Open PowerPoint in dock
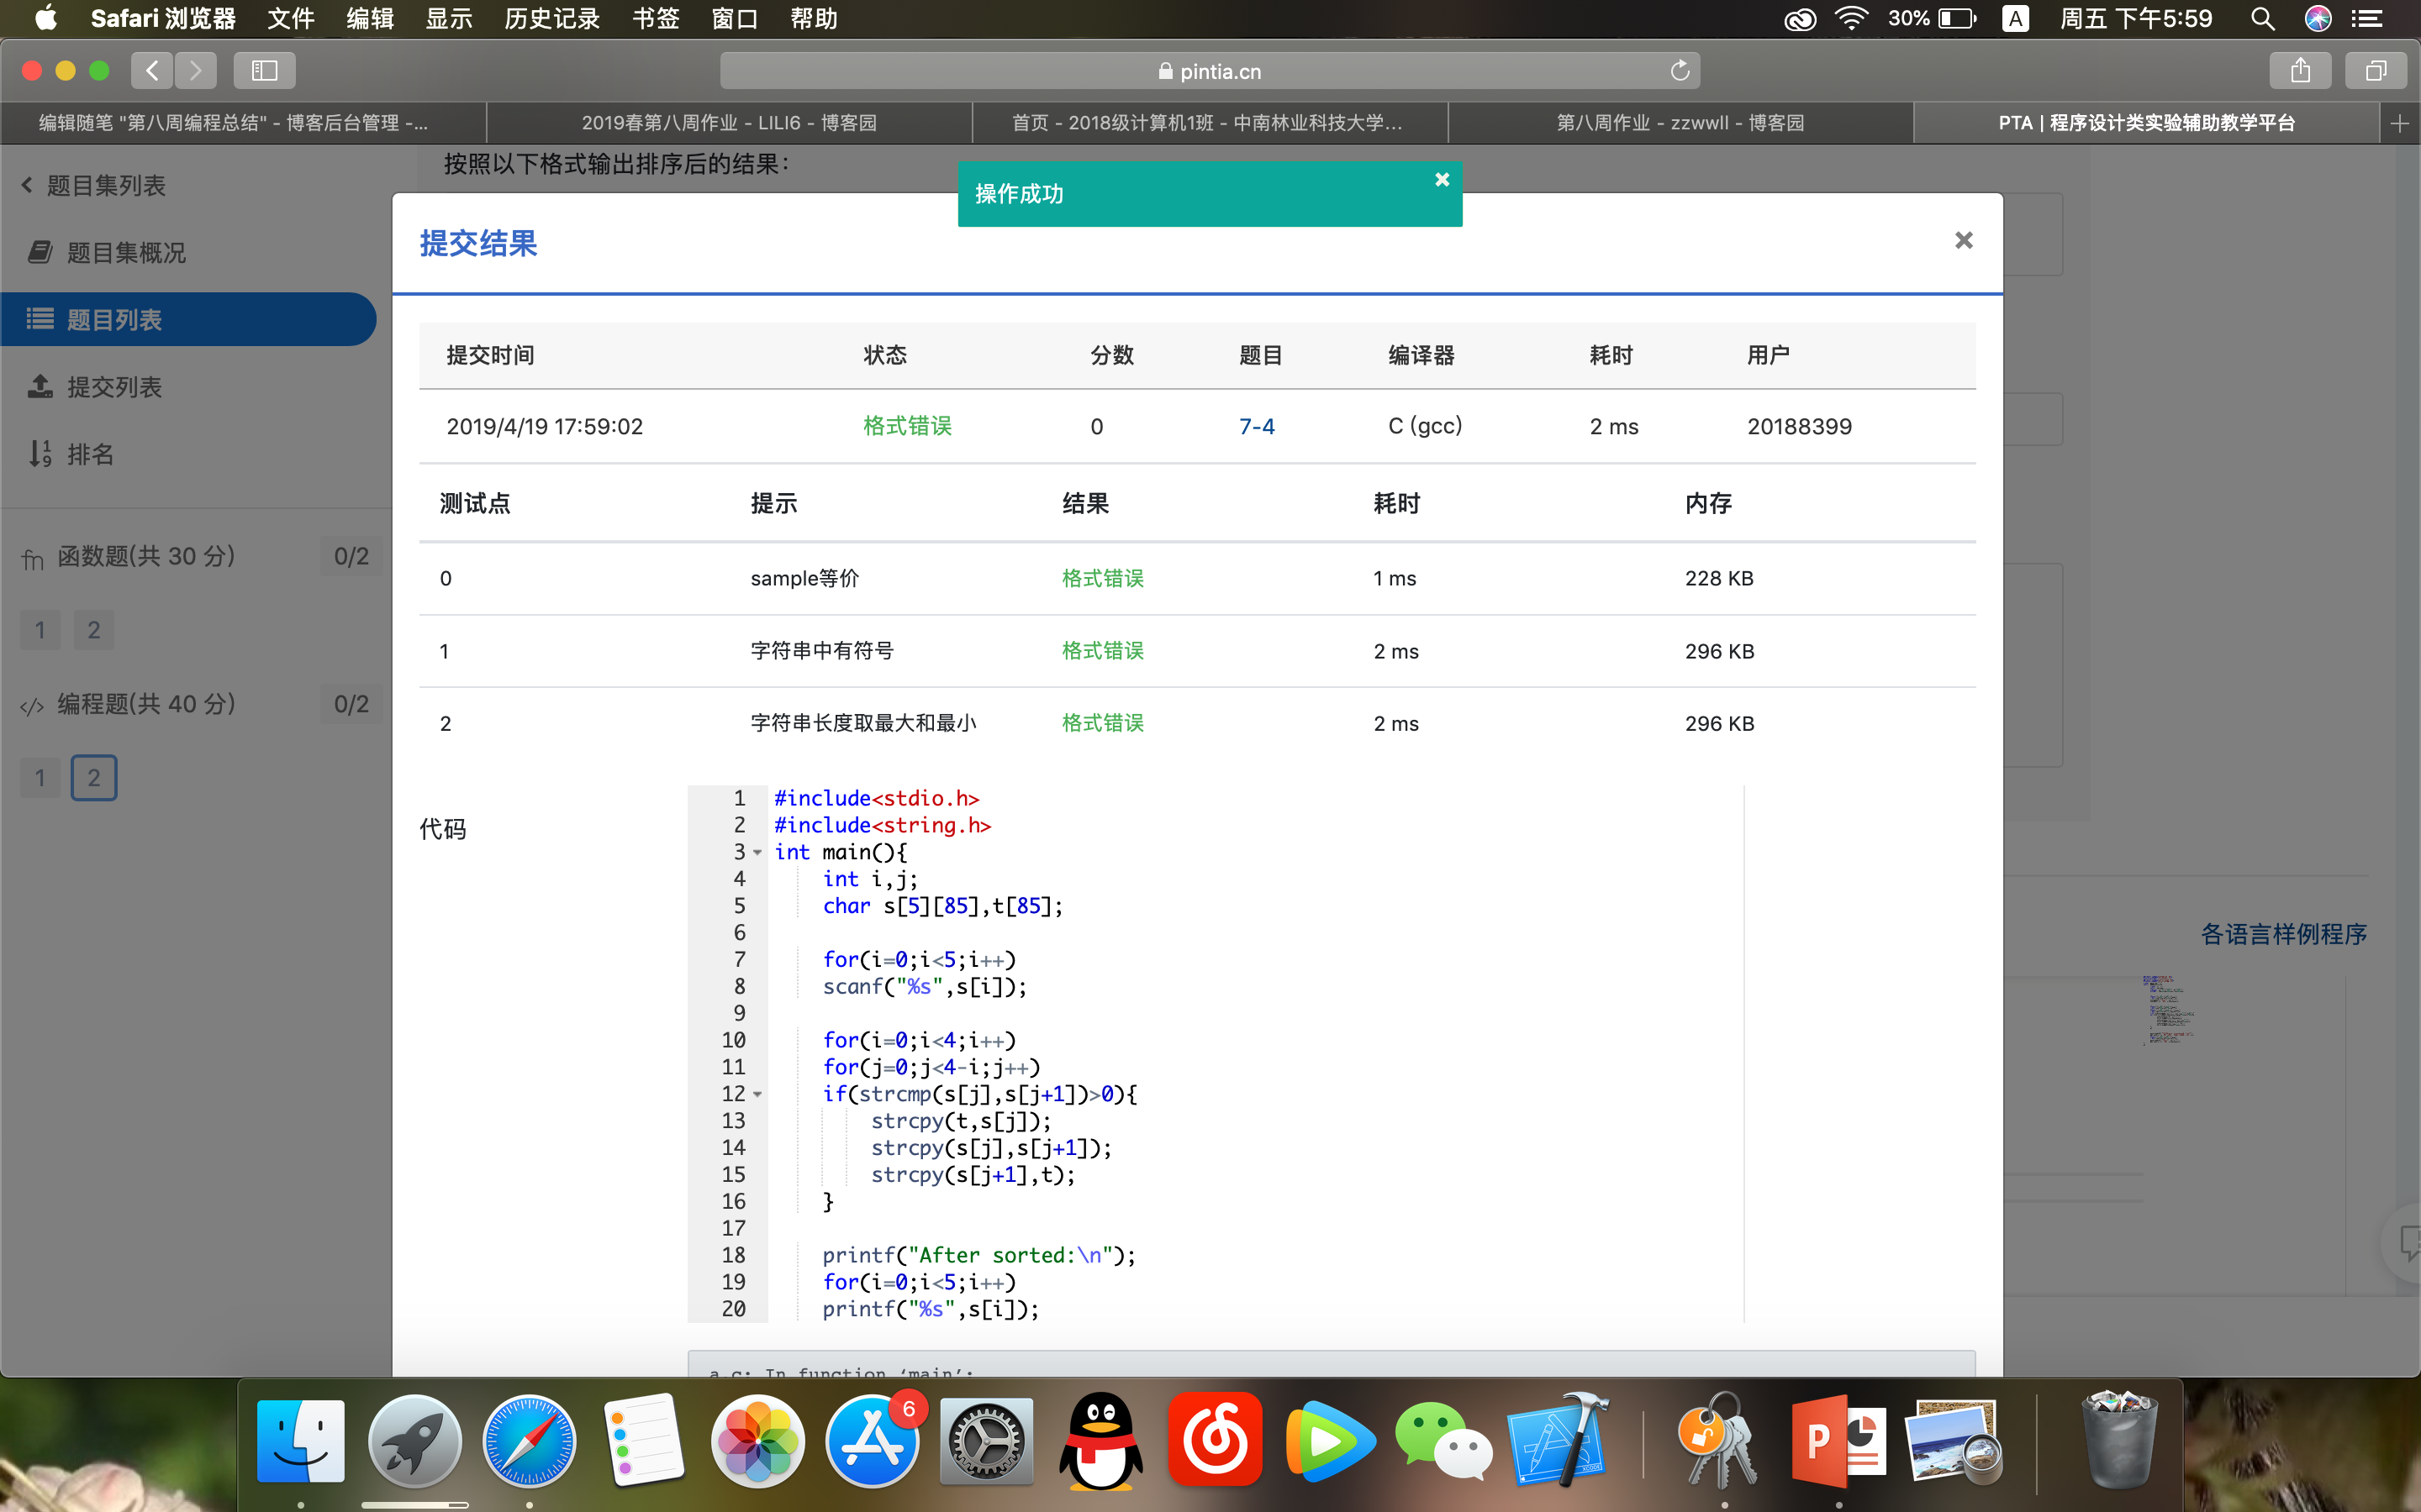The image size is (2421, 1512). pos(1837,1440)
